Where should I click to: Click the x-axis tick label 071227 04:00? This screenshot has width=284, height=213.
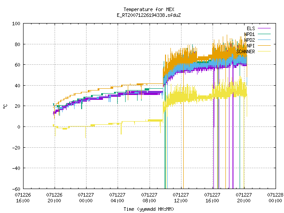(117, 197)
